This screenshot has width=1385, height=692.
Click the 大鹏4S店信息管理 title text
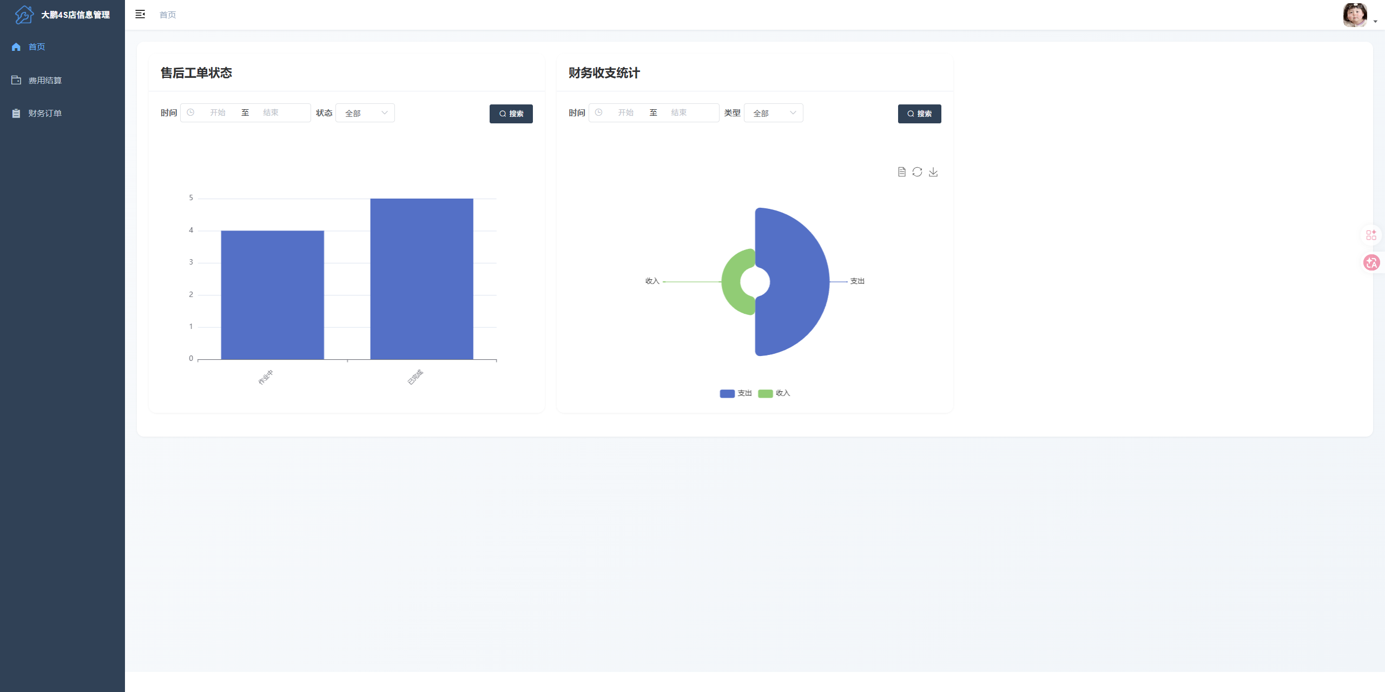(76, 15)
